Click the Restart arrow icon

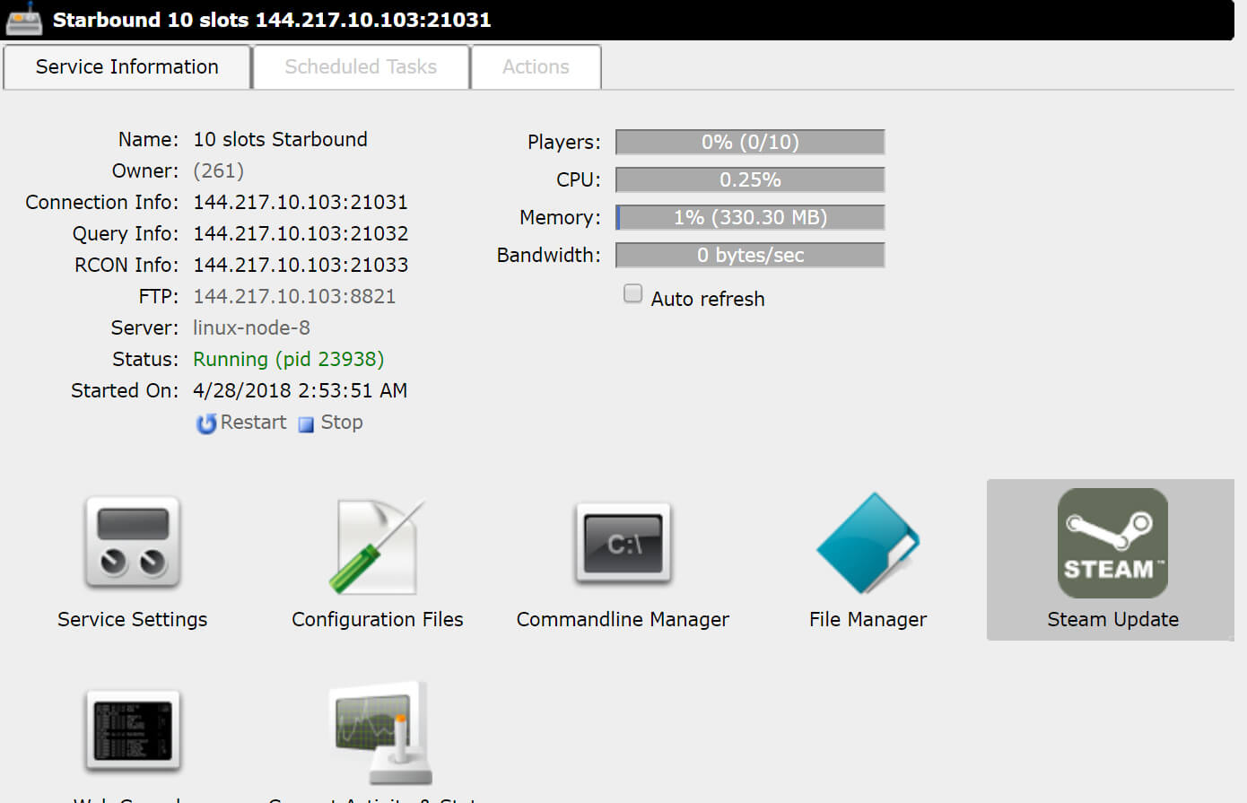[206, 423]
